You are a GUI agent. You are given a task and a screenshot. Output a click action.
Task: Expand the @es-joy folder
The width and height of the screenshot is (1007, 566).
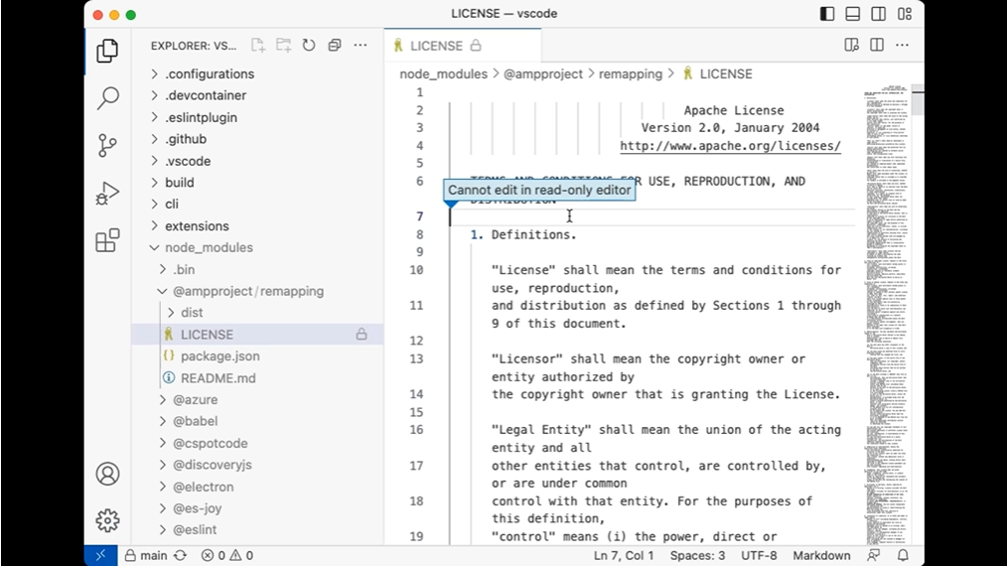[x=257, y=508]
